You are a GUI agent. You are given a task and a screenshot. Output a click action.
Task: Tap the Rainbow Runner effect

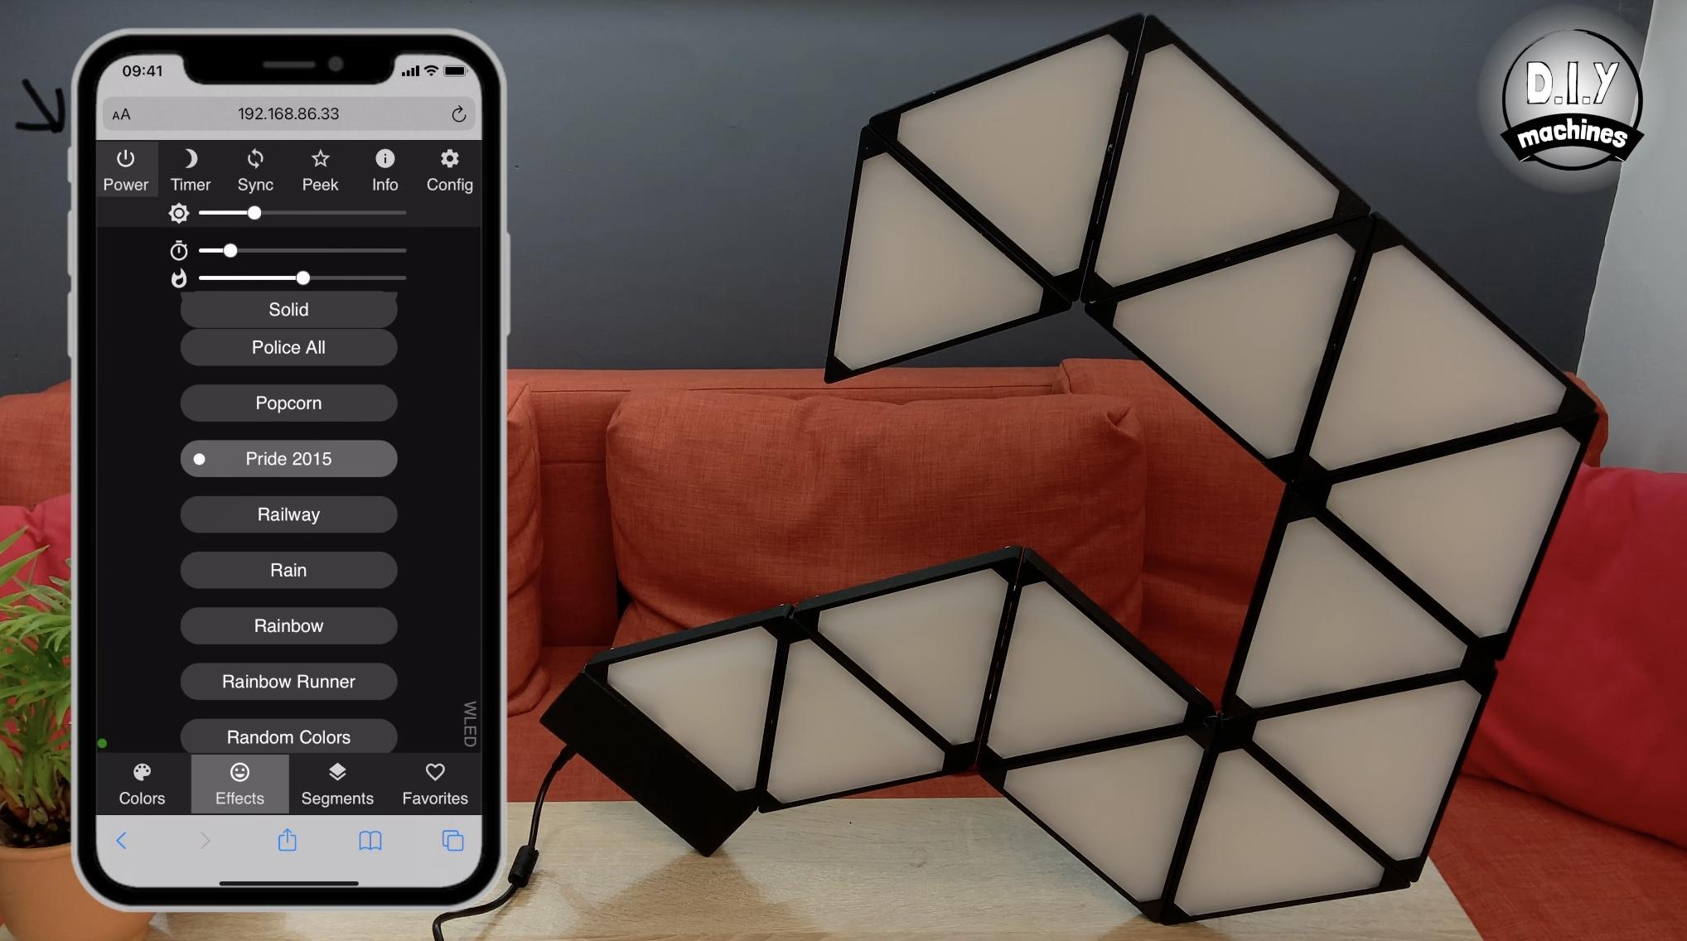pyautogui.click(x=288, y=680)
